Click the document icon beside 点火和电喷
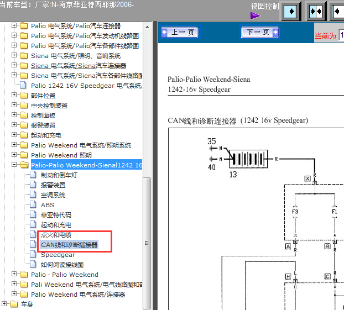344x310 pixels. click(33, 234)
